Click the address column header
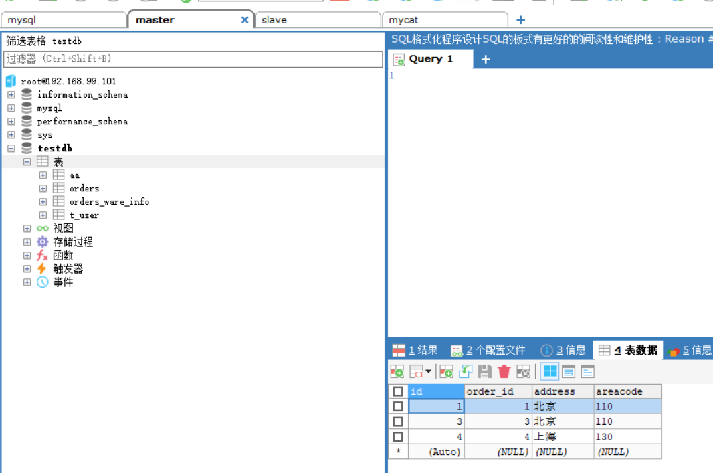The image size is (713, 473). (563, 391)
